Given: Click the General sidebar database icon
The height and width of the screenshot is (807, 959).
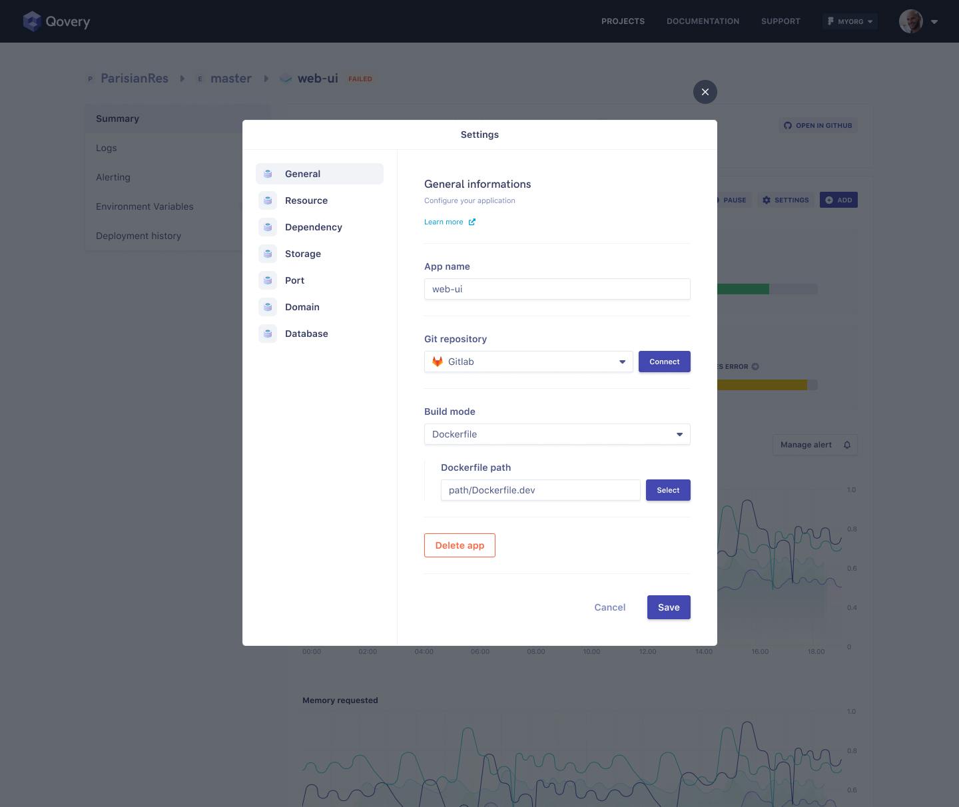Looking at the screenshot, I should pyautogui.click(x=268, y=174).
